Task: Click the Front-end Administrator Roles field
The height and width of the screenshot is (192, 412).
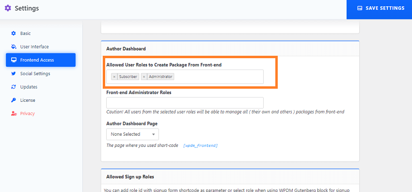Action: 185,103
